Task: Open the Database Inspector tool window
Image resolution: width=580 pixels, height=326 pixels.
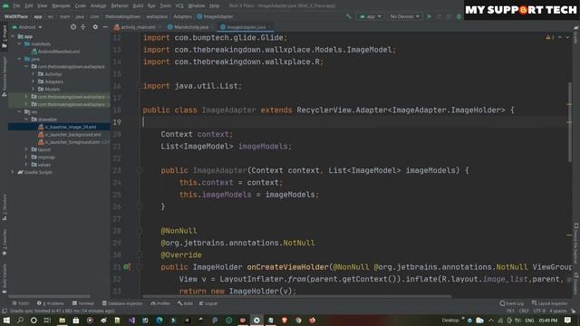Action: [x=122, y=303]
